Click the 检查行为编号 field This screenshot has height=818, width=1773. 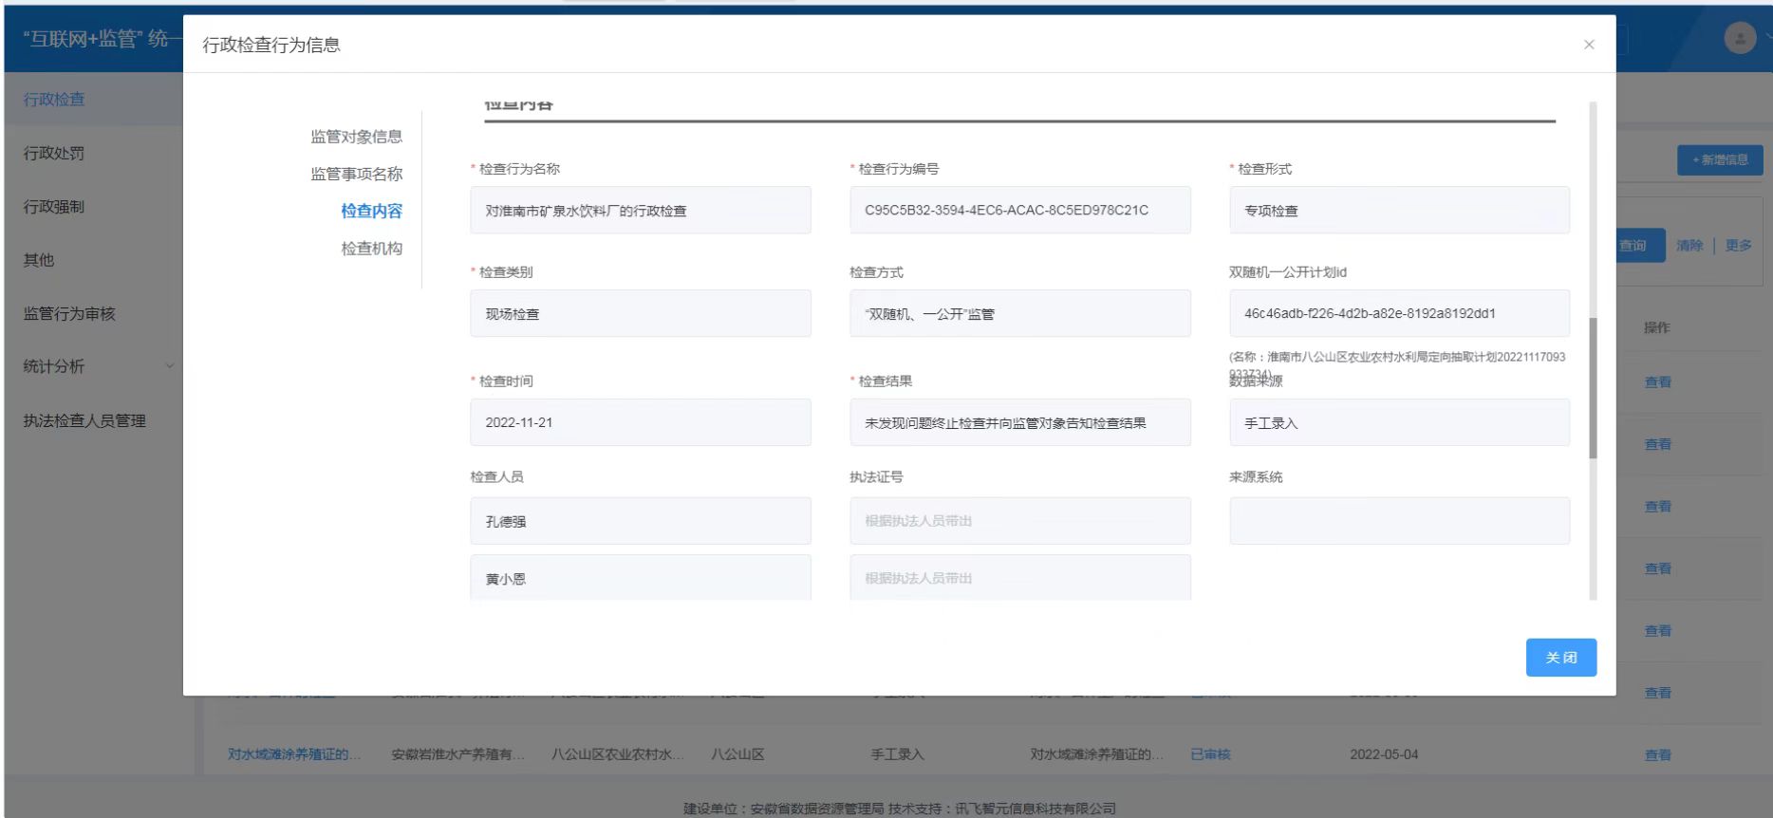1019,211
